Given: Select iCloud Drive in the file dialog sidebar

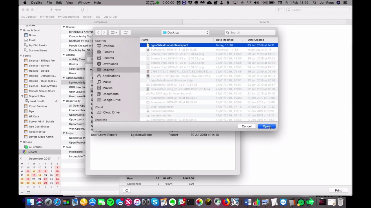Looking at the screenshot, I should click(x=111, y=112).
